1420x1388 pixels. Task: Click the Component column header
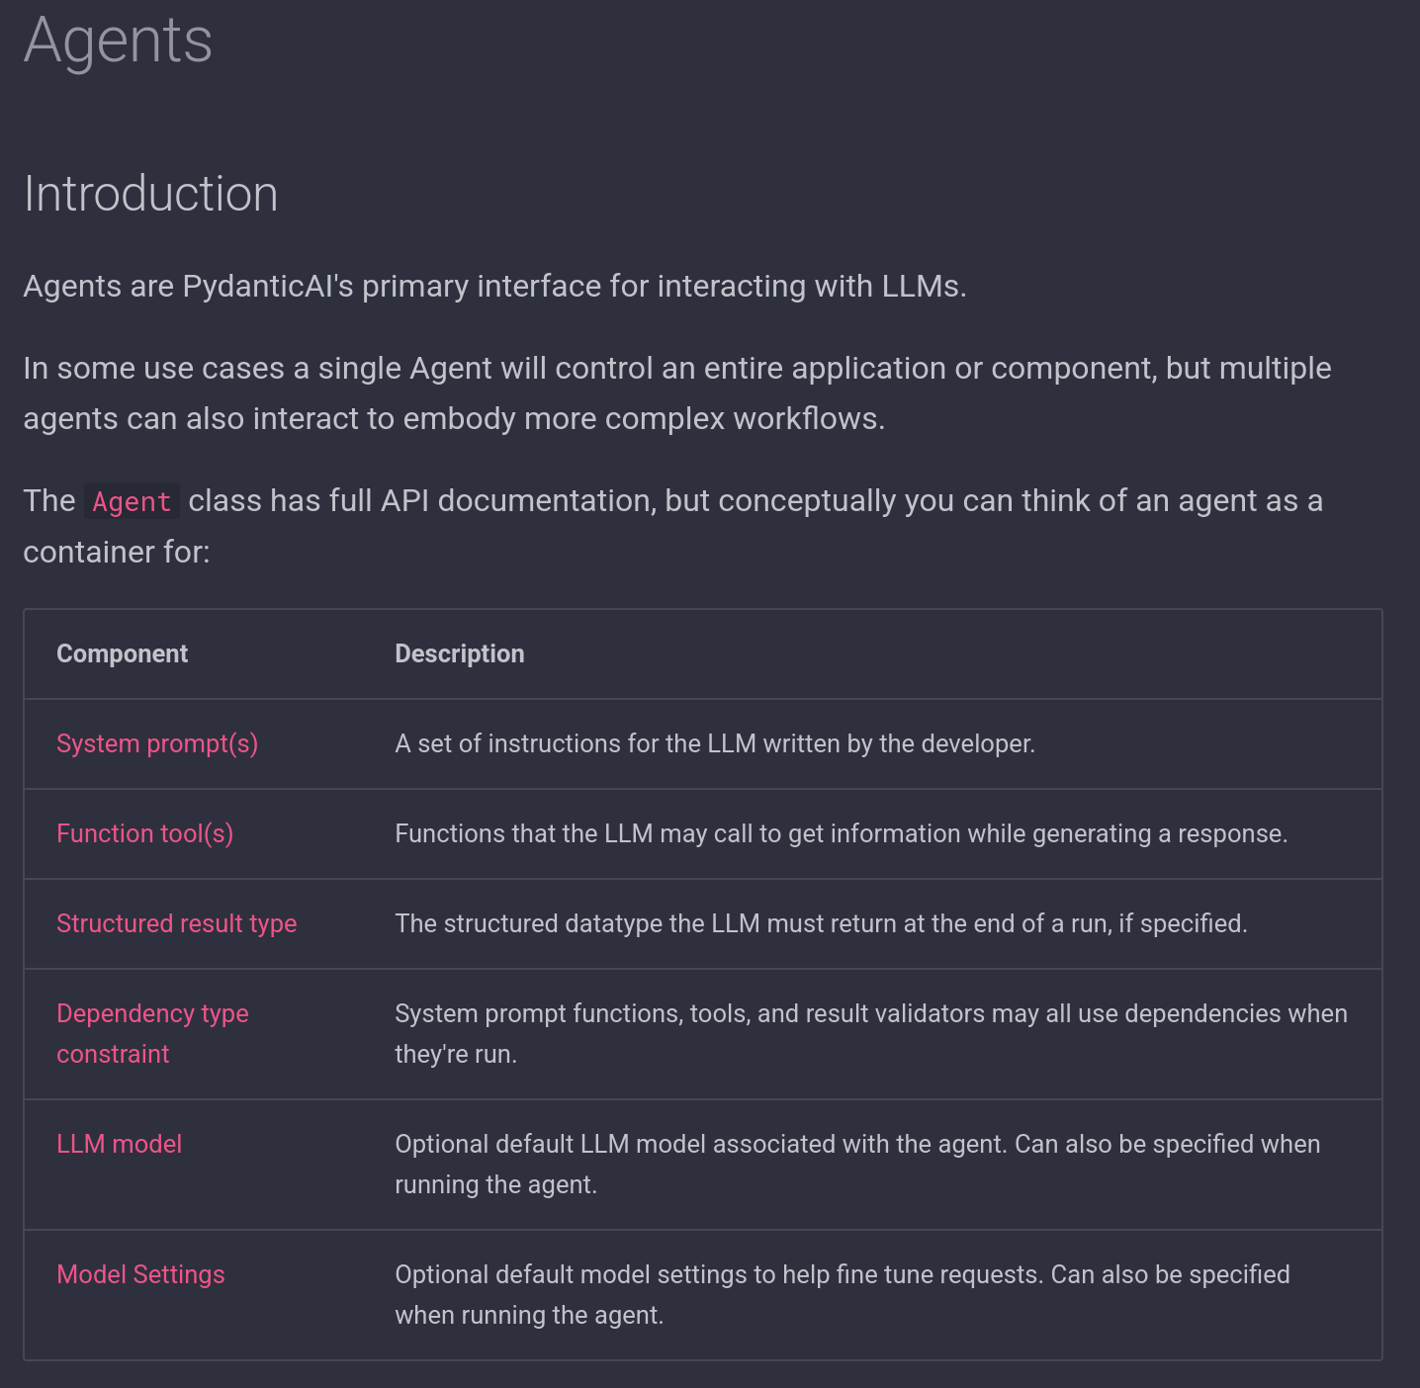(x=122, y=653)
